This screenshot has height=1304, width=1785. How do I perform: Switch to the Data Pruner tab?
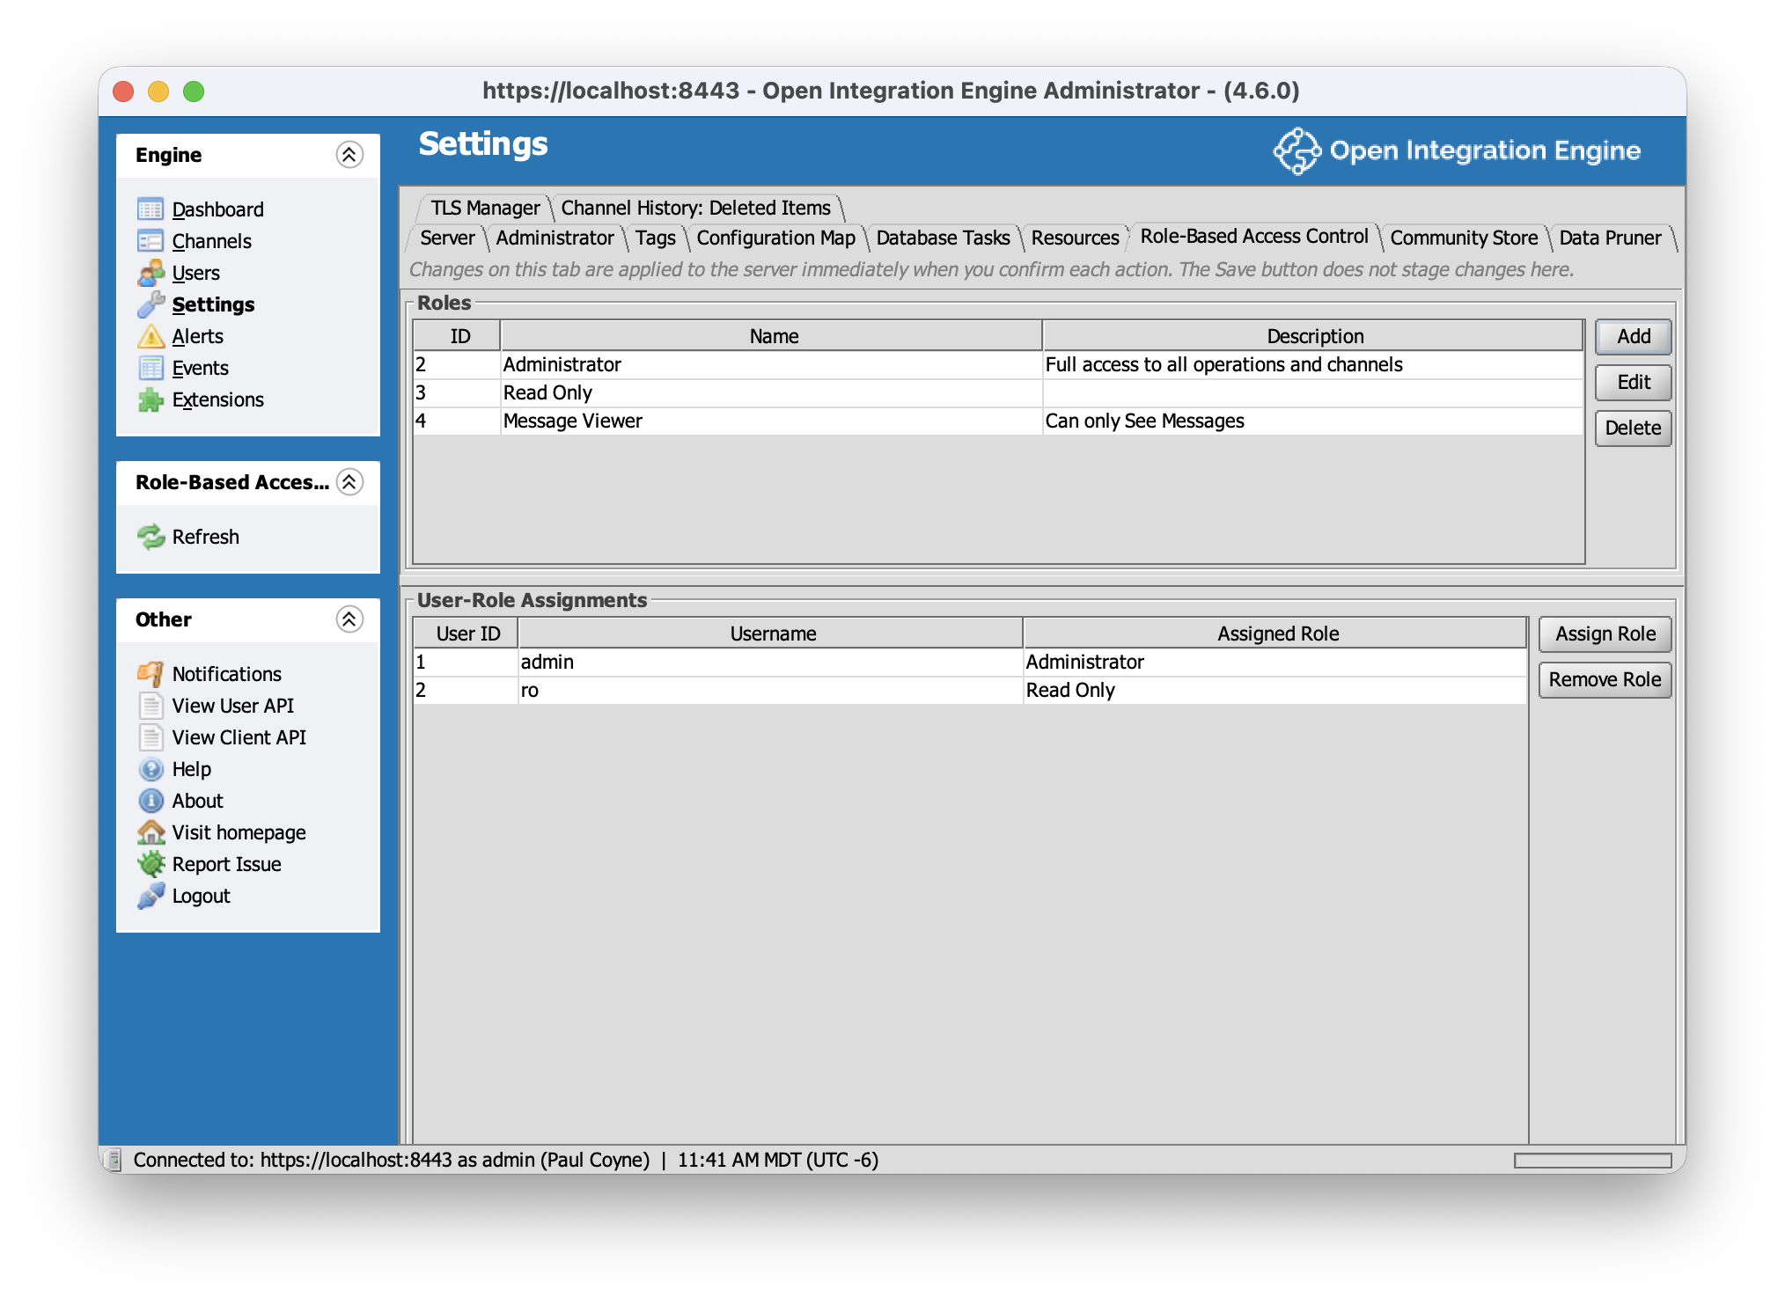pyautogui.click(x=1610, y=238)
